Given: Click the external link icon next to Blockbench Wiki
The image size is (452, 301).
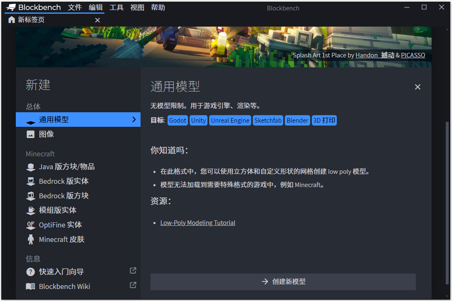Looking at the screenshot, I should (x=133, y=285).
